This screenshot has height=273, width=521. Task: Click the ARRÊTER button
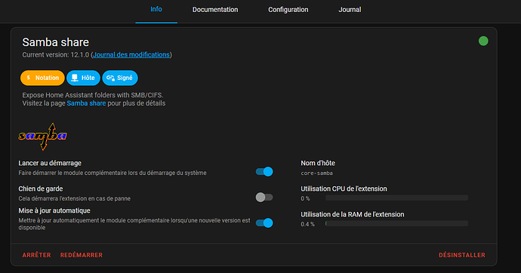pyautogui.click(x=36, y=255)
